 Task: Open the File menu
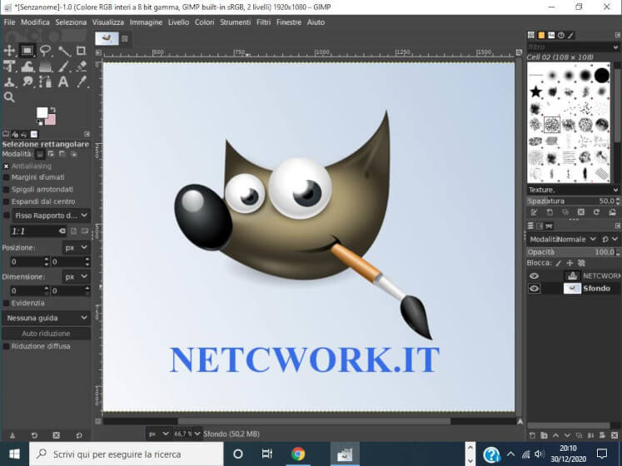pyautogui.click(x=9, y=22)
